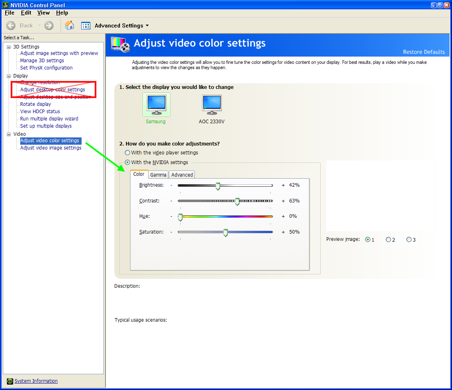
Task: Open Run multiple display wizard
Action: click(x=49, y=119)
